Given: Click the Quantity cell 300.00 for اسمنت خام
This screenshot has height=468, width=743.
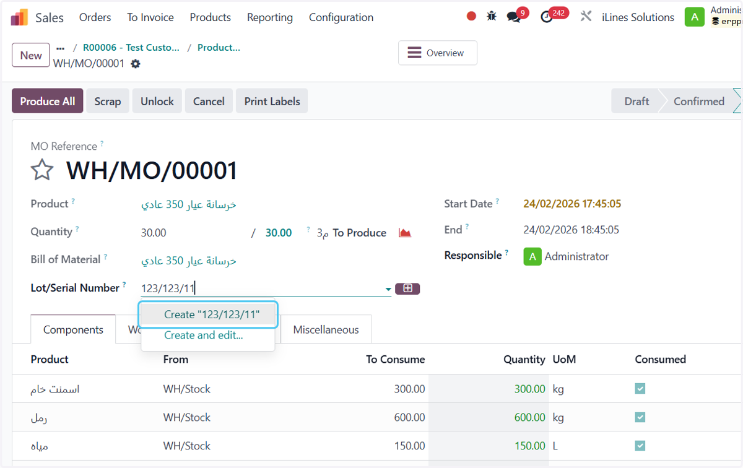Looking at the screenshot, I should click(489, 389).
